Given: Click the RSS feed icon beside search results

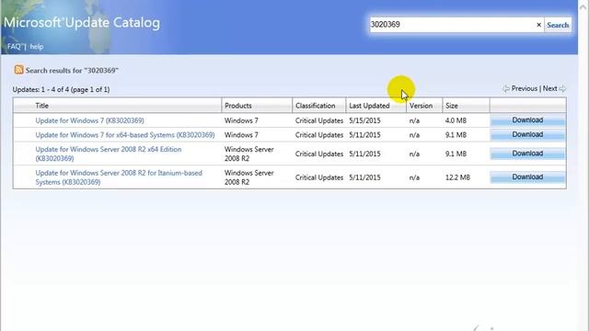Looking at the screenshot, I should (18, 70).
